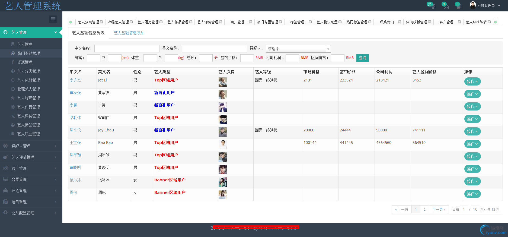Close the 热门专题管理 tab
Screen dimensions: 508x237
pyautogui.click(x=280, y=22)
